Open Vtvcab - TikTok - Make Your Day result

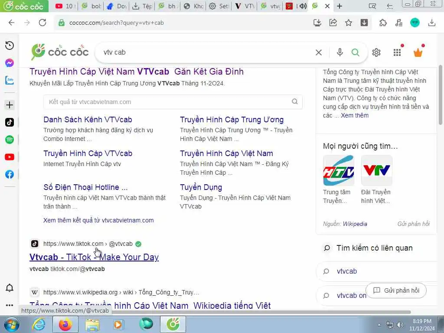click(94, 257)
